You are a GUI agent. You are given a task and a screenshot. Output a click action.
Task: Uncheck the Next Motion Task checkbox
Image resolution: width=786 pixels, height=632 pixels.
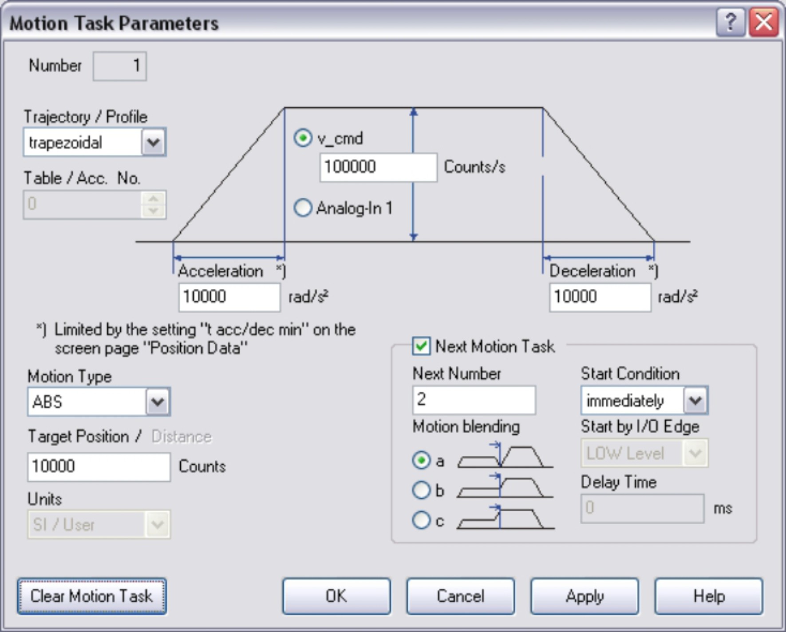pyautogui.click(x=421, y=346)
